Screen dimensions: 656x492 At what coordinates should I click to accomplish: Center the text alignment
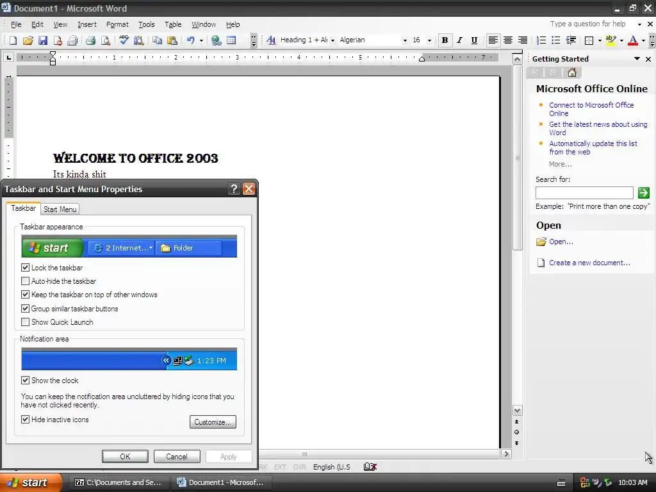(508, 40)
